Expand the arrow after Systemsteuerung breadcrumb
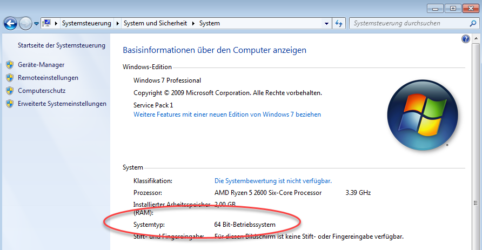482x250 pixels. [x=117, y=24]
